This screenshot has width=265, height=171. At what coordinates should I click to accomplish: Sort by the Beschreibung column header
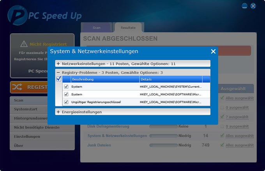105,79
